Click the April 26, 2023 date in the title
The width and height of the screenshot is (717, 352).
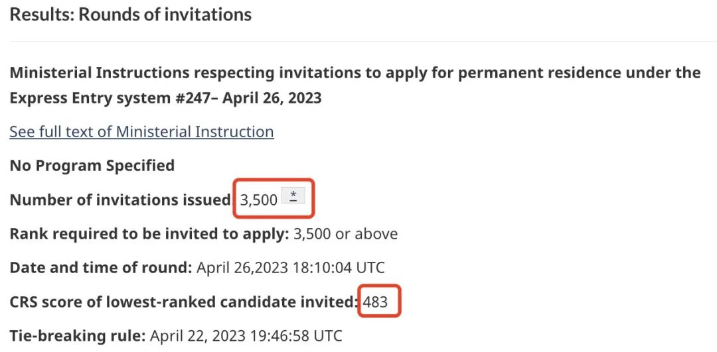pos(272,98)
